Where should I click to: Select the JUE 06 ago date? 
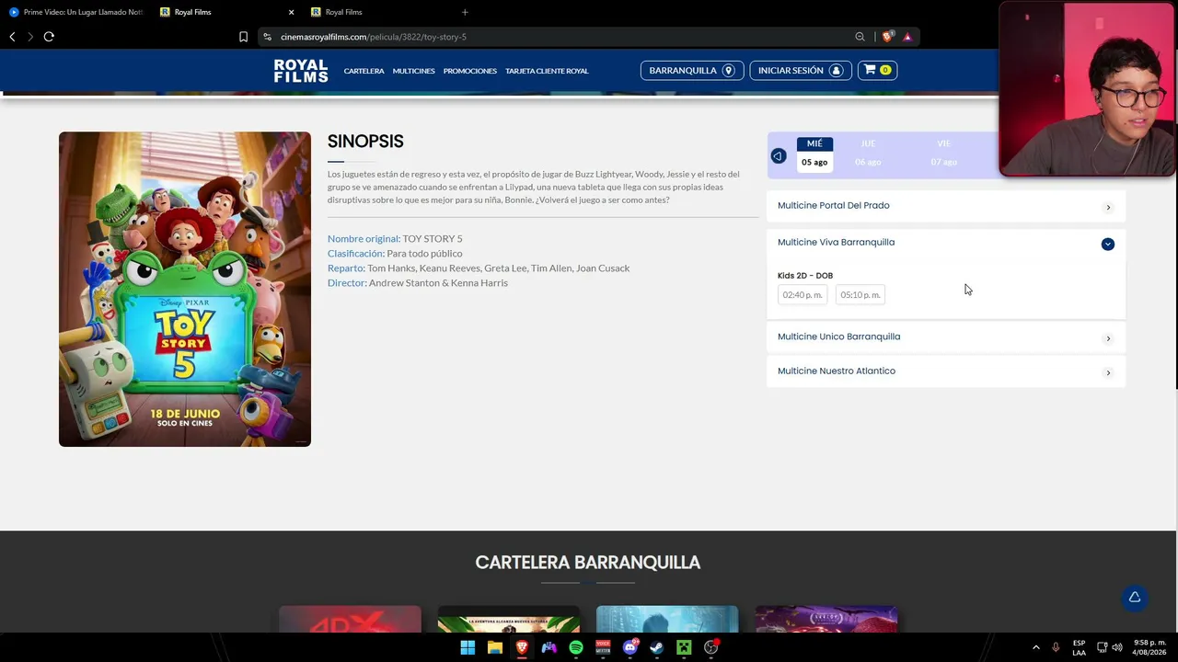click(868, 154)
